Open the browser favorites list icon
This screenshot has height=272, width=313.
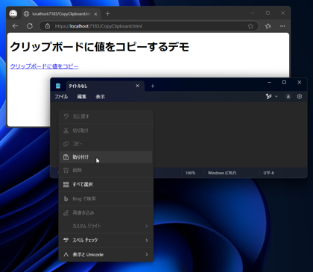point(268,26)
